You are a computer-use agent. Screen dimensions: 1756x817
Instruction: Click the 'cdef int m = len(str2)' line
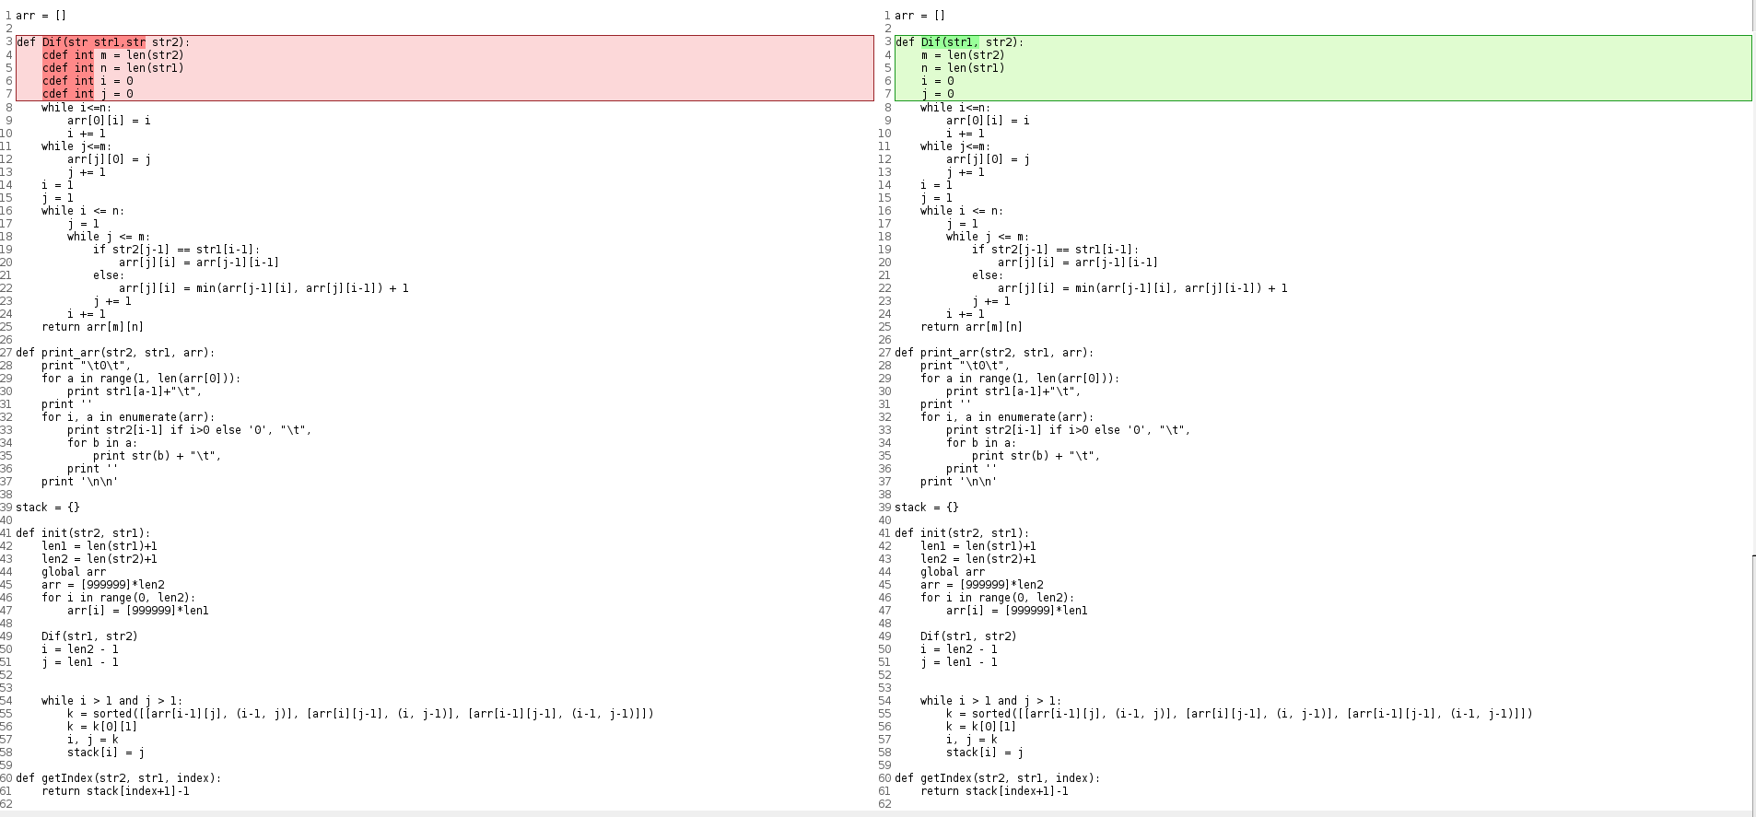tap(112, 55)
